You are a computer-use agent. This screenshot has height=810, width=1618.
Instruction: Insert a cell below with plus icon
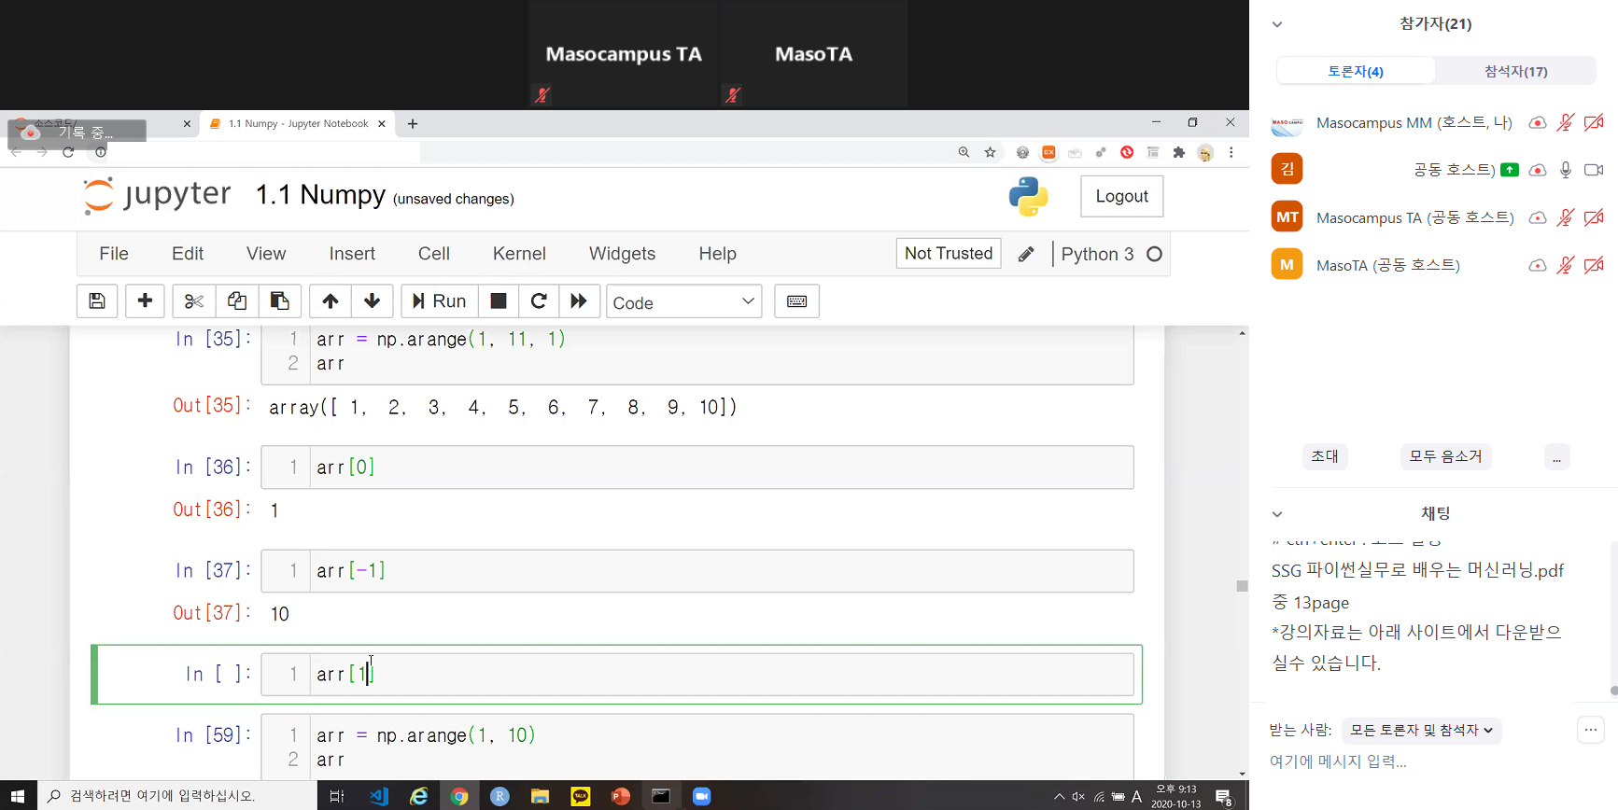click(x=145, y=300)
